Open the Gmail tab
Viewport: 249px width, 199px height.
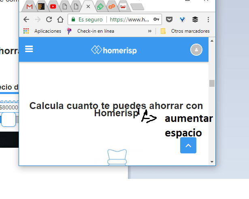coord(30,6)
